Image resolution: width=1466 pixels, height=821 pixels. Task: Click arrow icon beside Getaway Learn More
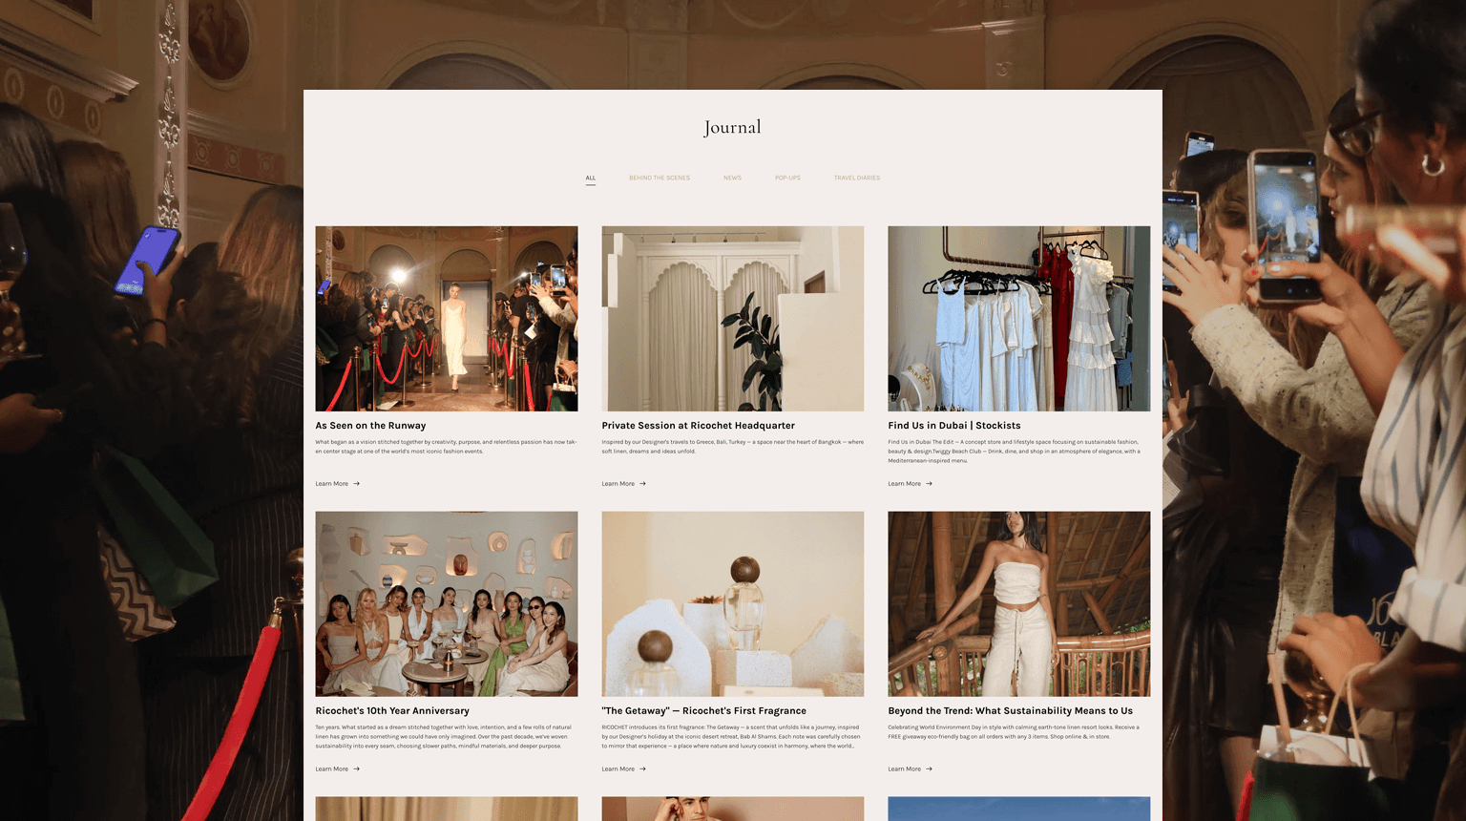pos(643,769)
